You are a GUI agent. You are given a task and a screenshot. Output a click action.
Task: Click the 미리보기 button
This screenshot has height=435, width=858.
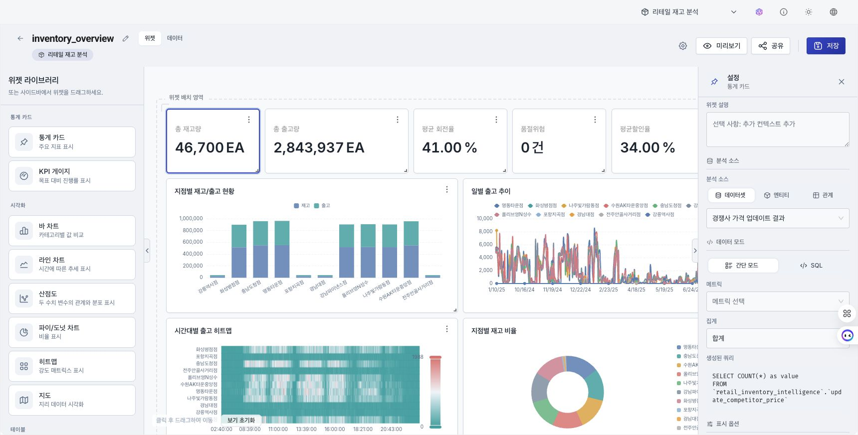click(722, 46)
